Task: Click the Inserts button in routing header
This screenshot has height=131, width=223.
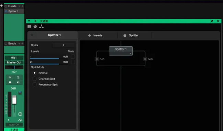Action: (x=98, y=35)
